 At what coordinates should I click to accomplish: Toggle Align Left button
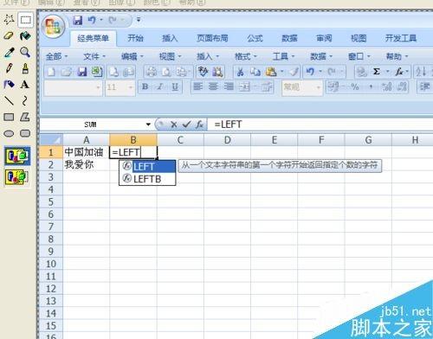pyautogui.click(x=197, y=86)
